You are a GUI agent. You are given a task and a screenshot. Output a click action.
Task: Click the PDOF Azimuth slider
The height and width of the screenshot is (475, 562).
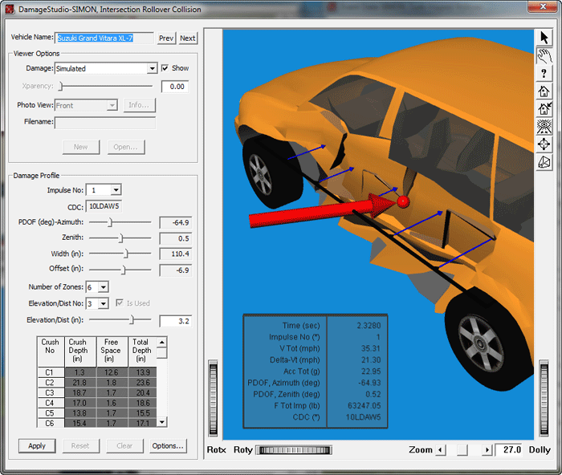coord(111,221)
